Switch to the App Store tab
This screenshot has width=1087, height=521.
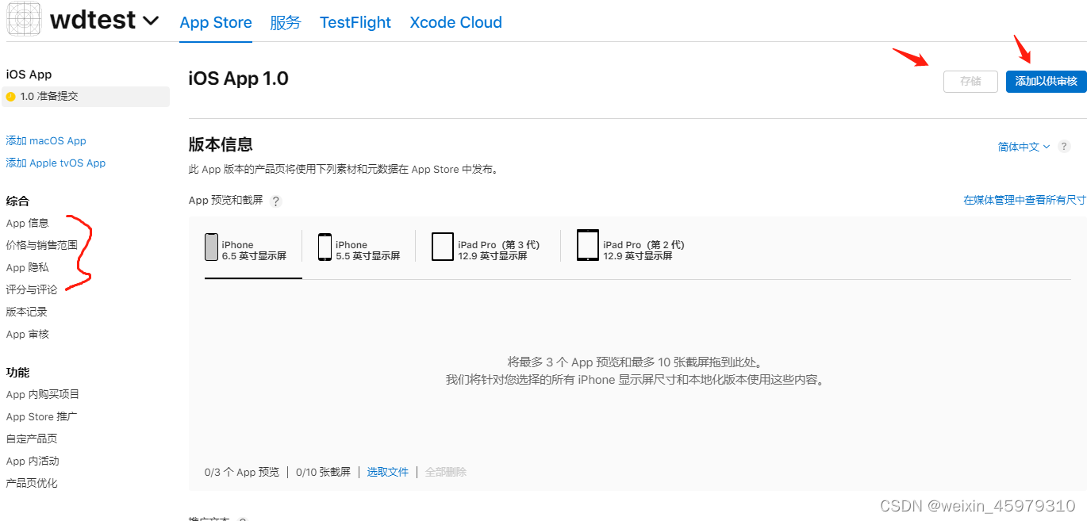(x=216, y=23)
